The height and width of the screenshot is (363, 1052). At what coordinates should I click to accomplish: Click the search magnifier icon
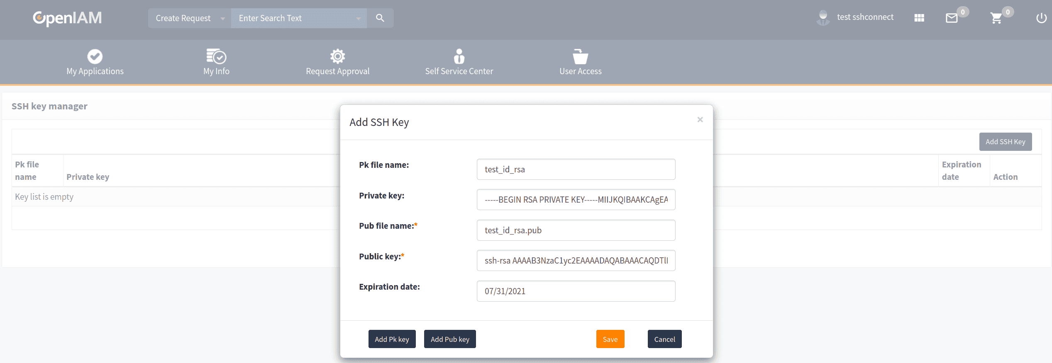380,18
